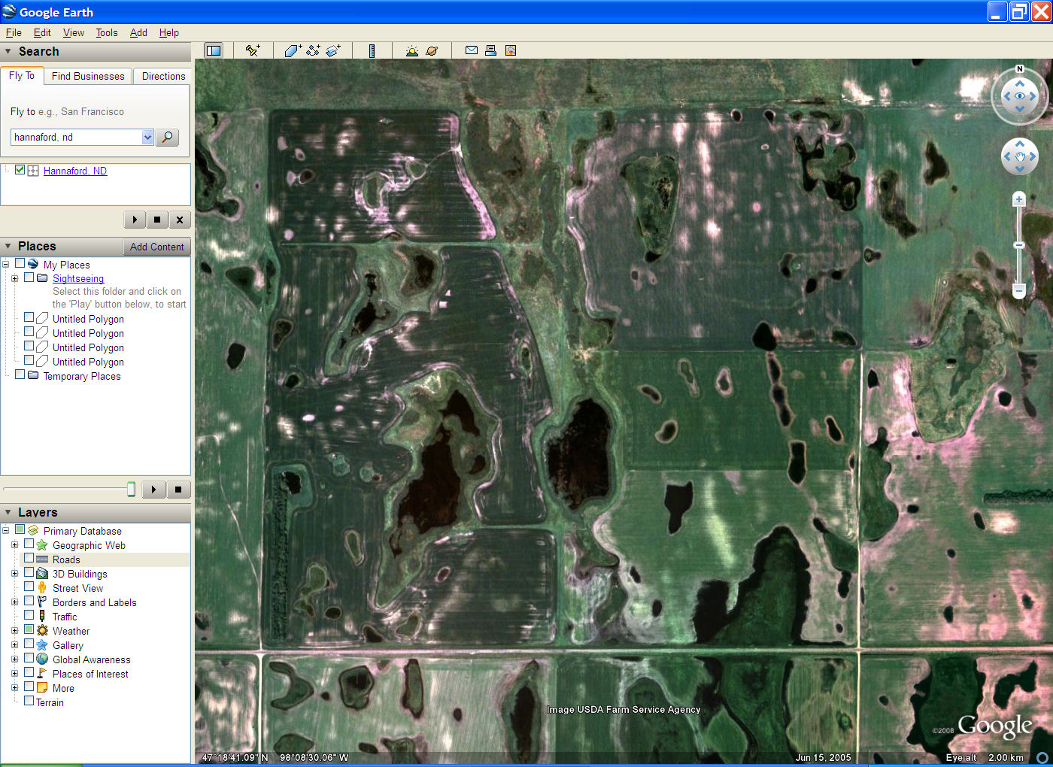Toggle the sidebar visibility button

pyautogui.click(x=214, y=50)
